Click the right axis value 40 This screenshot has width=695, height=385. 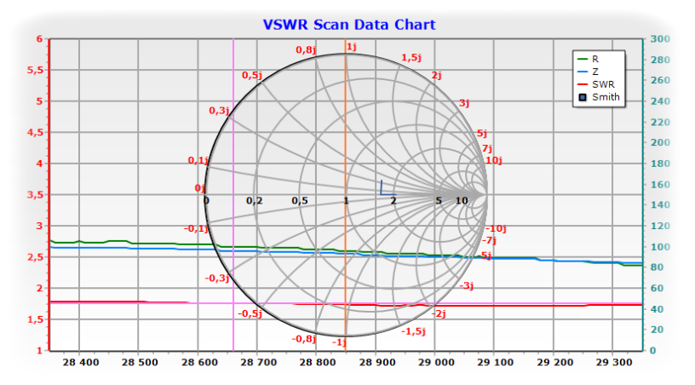coord(657,309)
